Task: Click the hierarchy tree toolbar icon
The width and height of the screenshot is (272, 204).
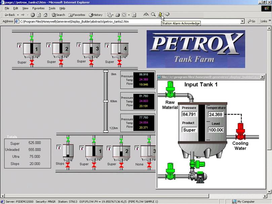Action: pos(146,14)
